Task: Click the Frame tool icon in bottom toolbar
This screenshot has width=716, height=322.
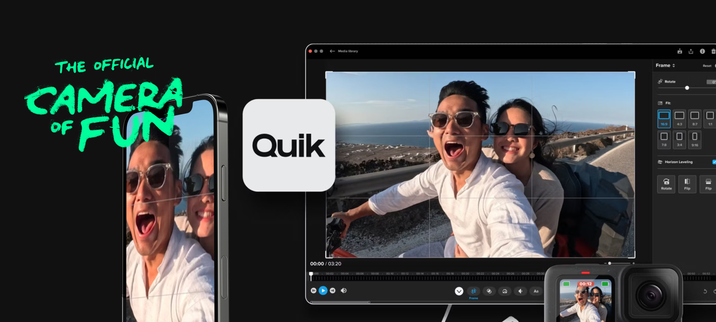Action: (473, 291)
